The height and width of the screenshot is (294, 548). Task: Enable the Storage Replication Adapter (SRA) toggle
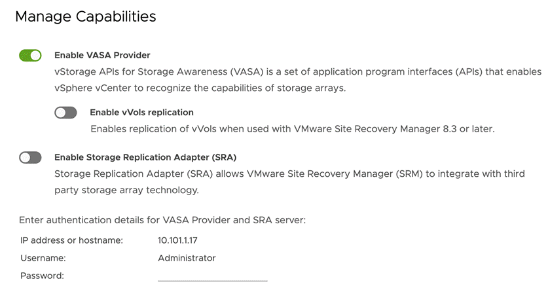click(x=30, y=158)
